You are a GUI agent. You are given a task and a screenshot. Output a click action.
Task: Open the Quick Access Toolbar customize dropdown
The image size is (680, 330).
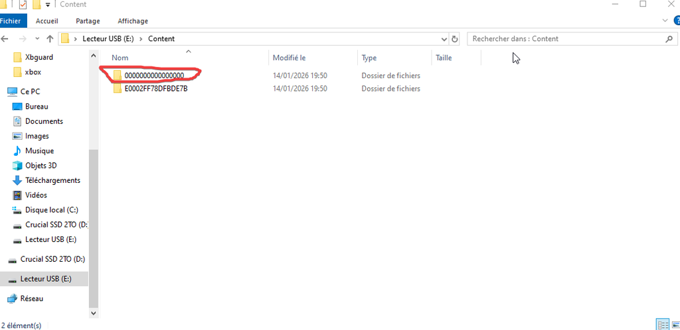coord(48,5)
